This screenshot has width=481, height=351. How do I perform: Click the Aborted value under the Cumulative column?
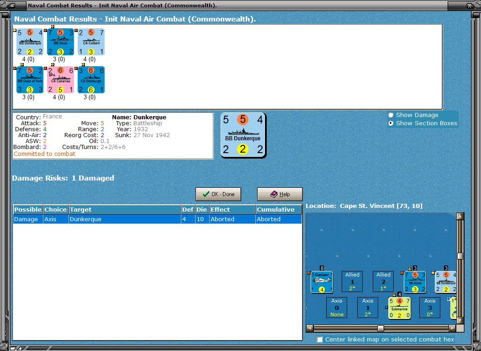click(x=279, y=219)
